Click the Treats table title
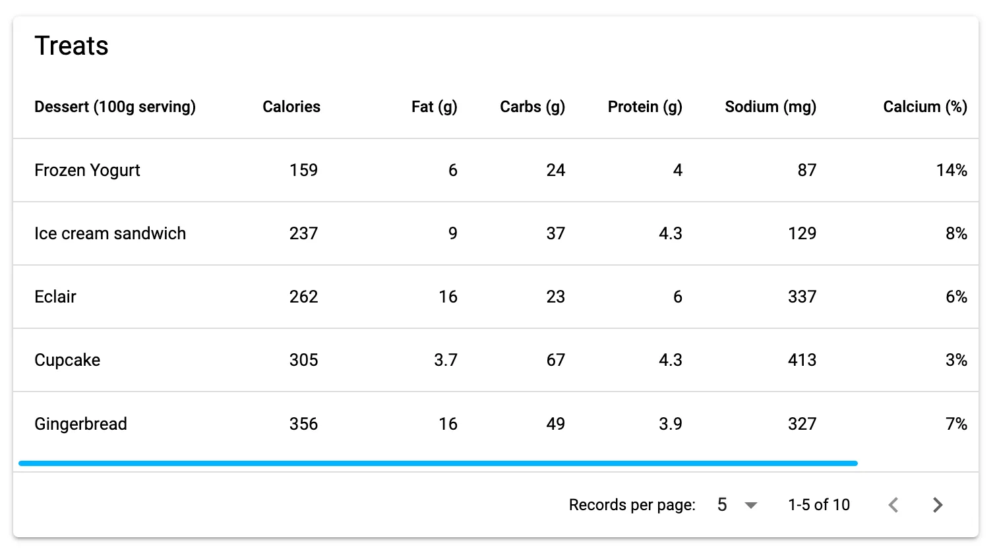 coord(71,46)
